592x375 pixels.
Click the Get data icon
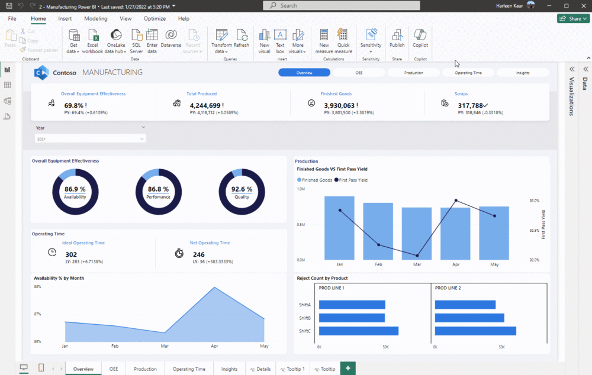click(74, 35)
